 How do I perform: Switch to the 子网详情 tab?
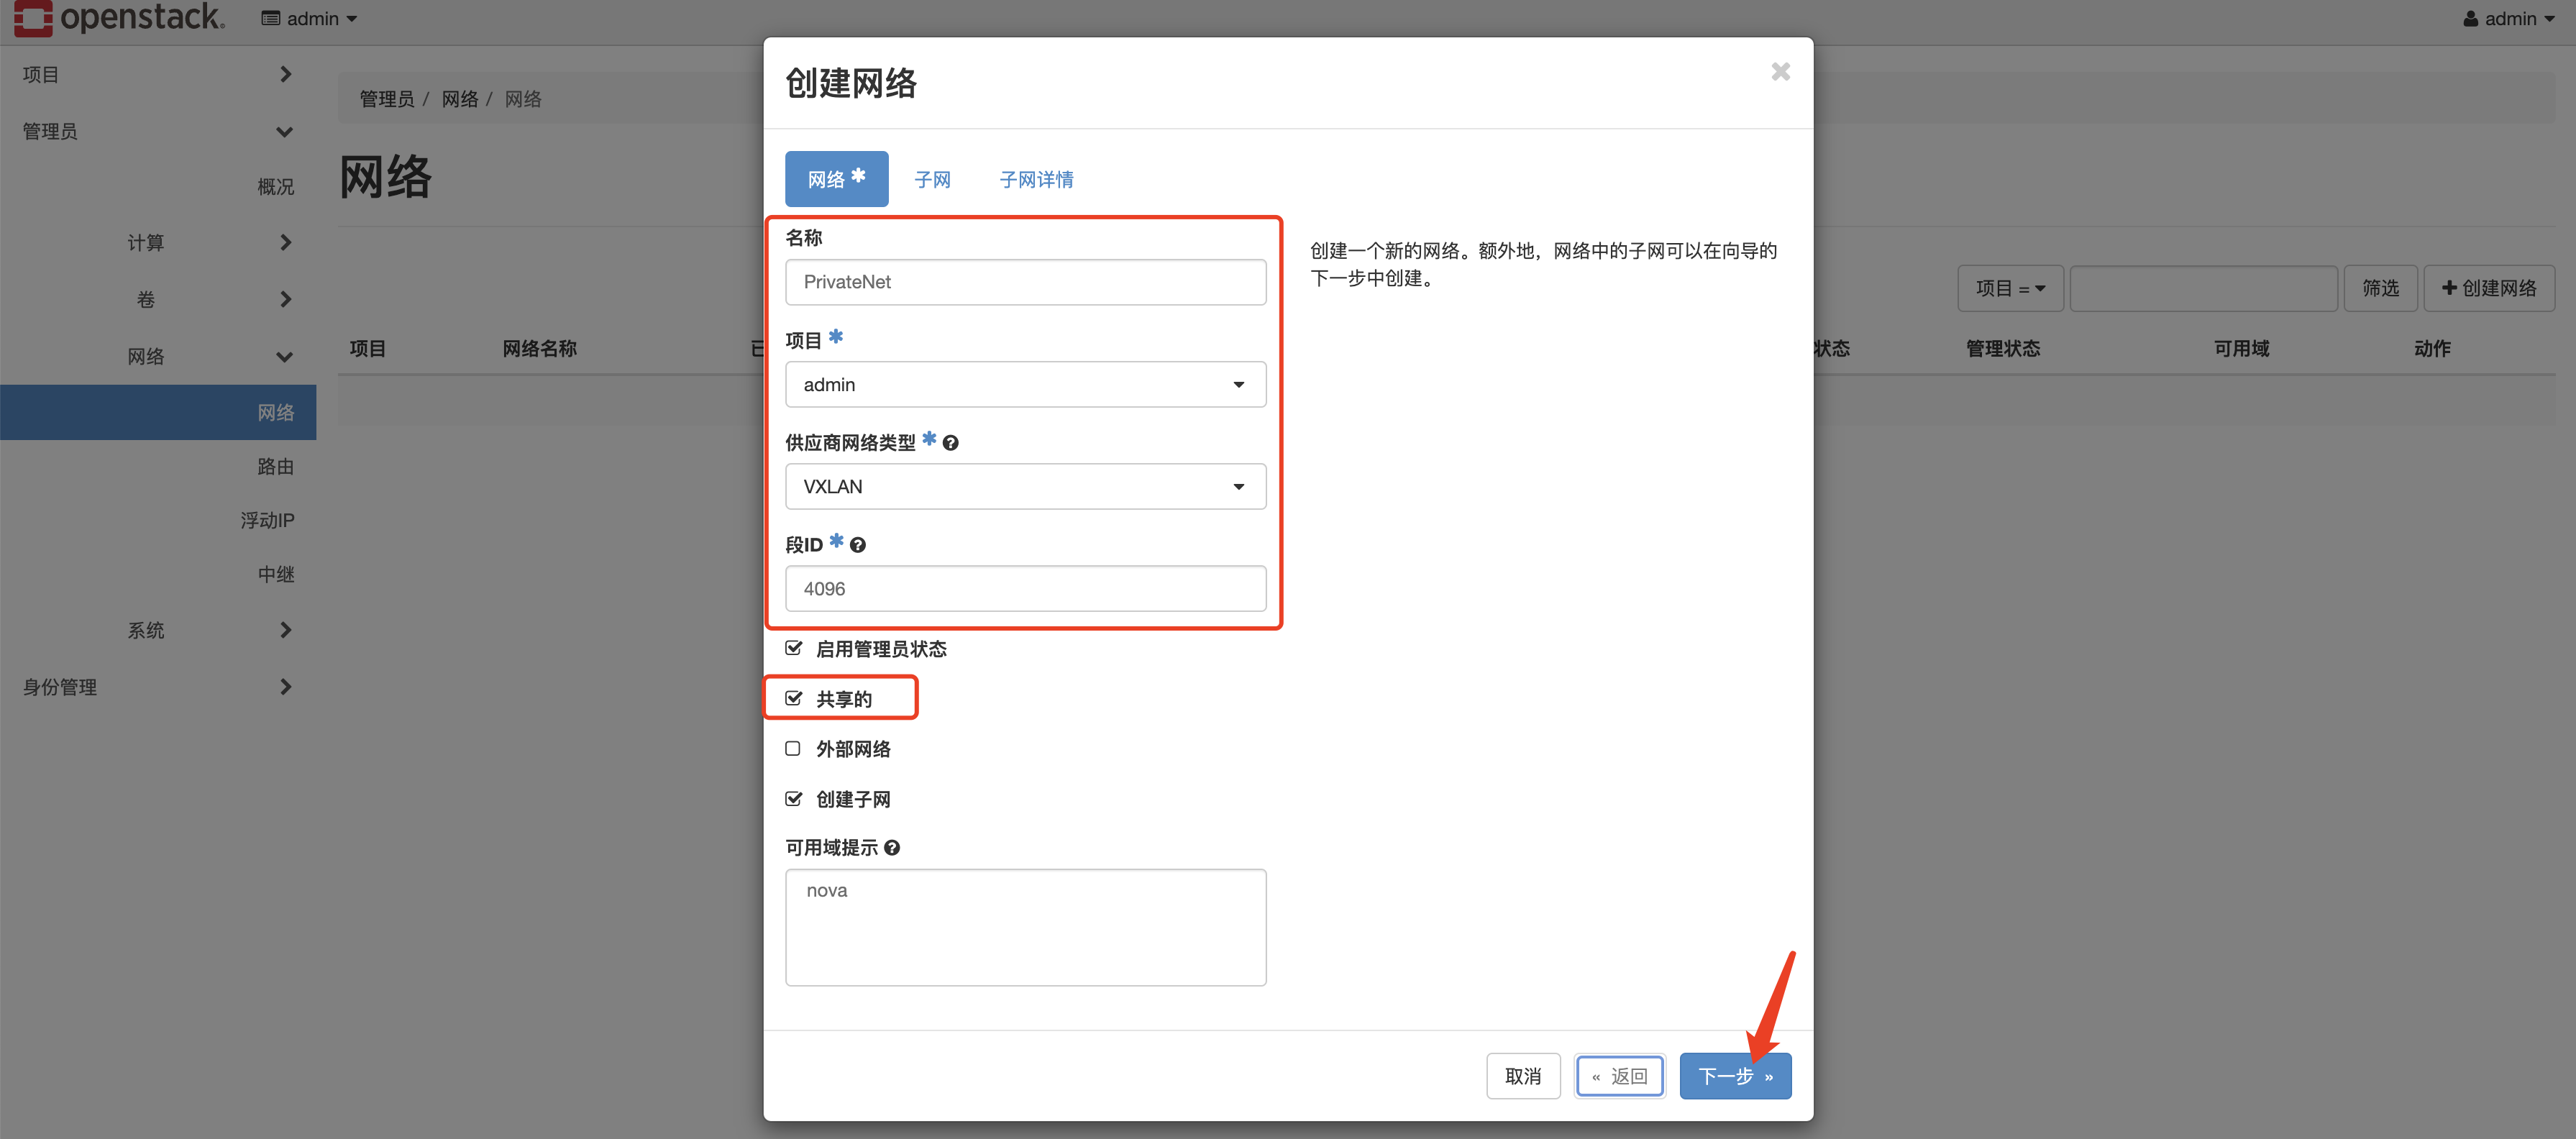[1036, 178]
